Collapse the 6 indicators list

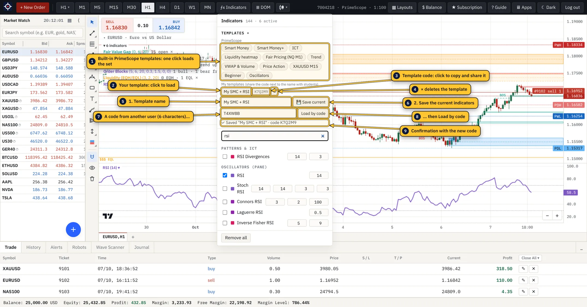115,46
